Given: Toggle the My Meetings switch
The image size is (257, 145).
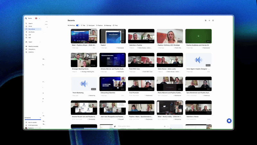Looking at the screenshot, I should click(x=77, y=25).
